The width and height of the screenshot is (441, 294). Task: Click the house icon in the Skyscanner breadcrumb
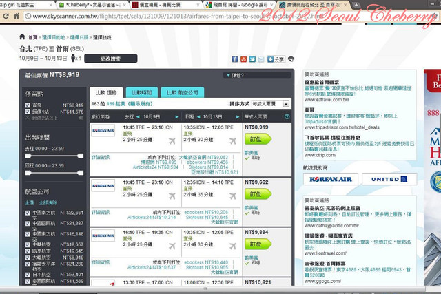click(22, 36)
